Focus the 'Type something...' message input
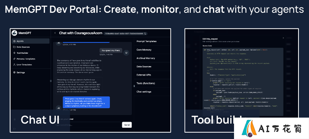 [x=87, y=125]
